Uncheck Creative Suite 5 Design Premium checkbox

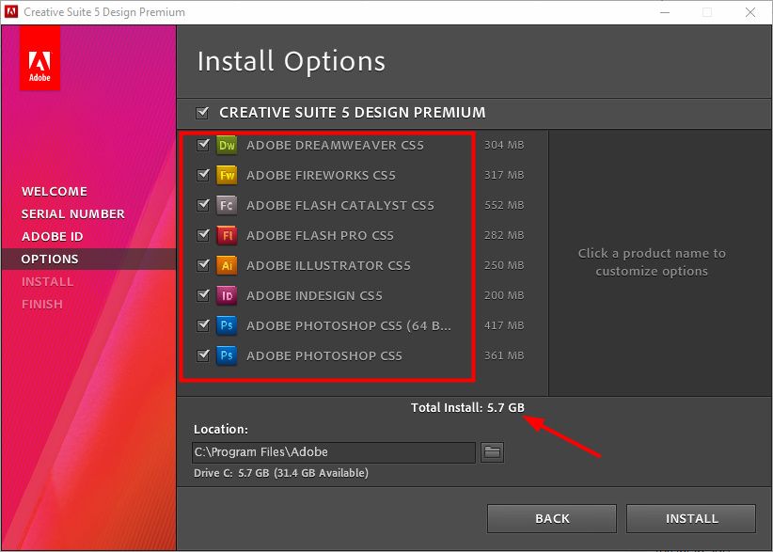(202, 113)
